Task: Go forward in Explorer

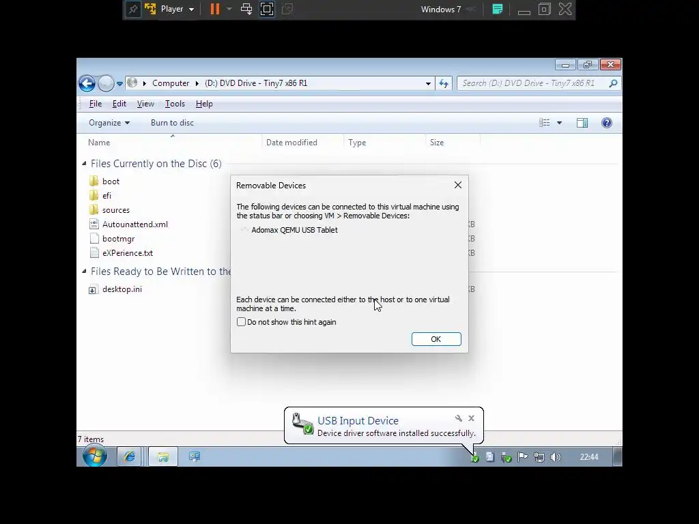Action: pos(106,83)
